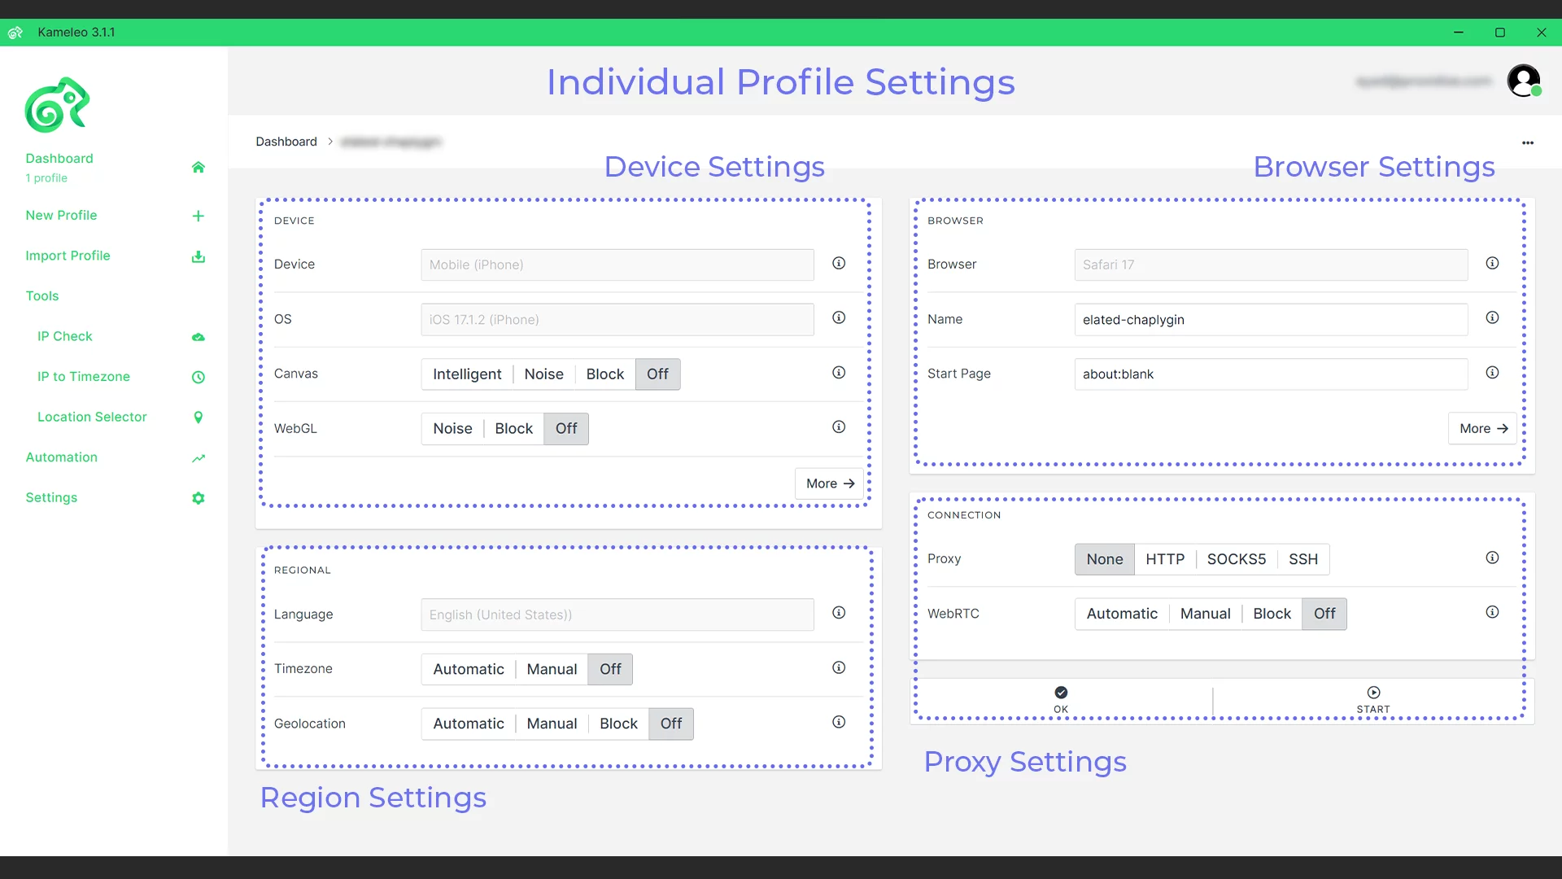Click the user avatar in top right

pyautogui.click(x=1524, y=81)
